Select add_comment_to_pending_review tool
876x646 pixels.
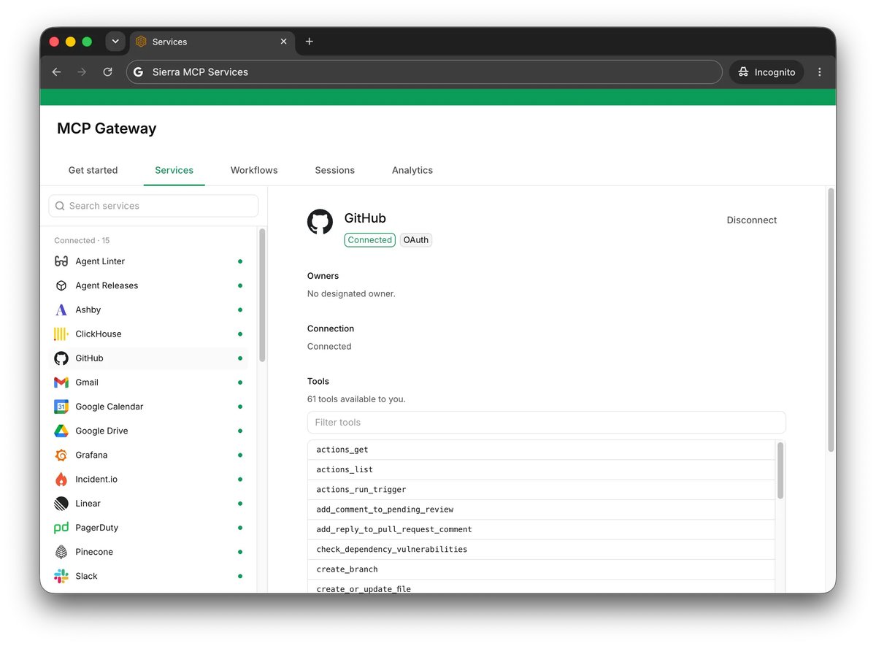(542, 510)
